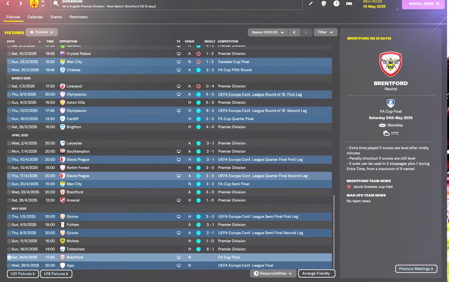Go to the previous season with the left arrow
This screenshot has width=449, height=282.
(x=294, y=32)
